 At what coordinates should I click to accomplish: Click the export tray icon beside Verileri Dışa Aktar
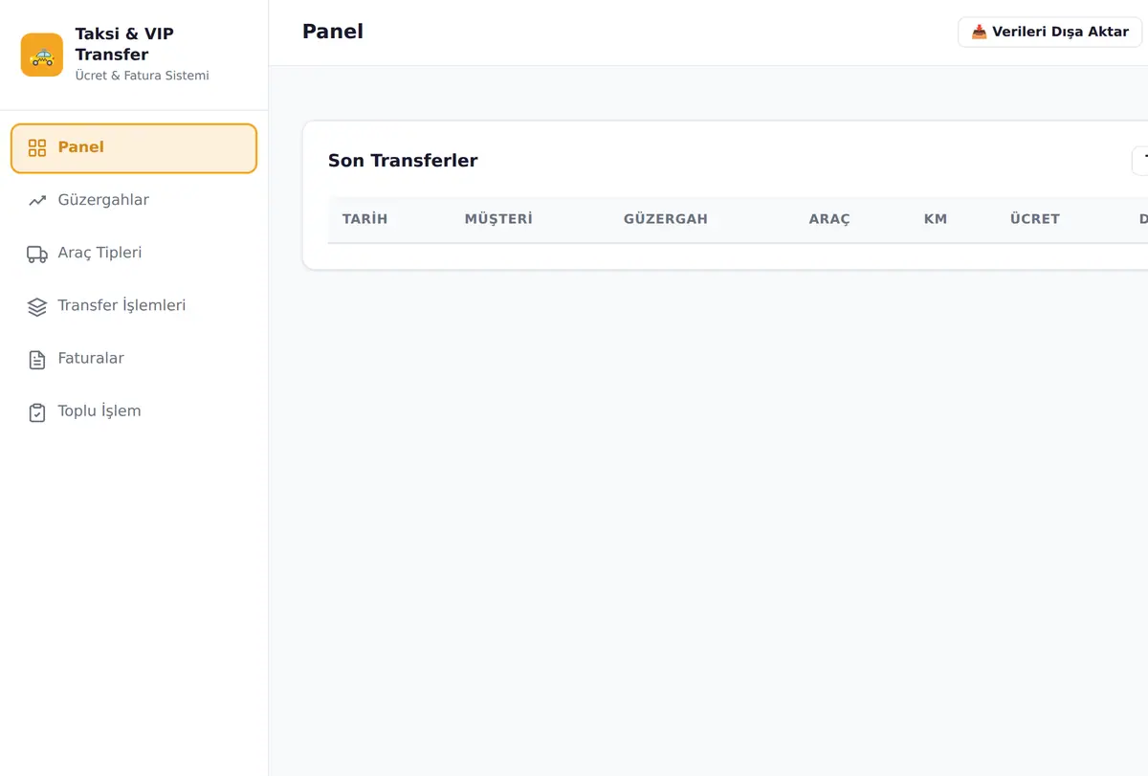coord(979,32)
